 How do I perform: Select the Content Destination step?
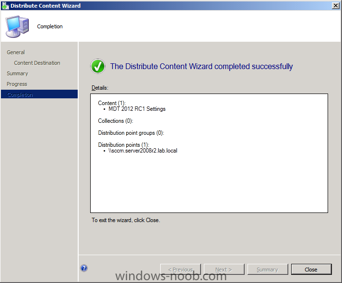pos(37,63)
